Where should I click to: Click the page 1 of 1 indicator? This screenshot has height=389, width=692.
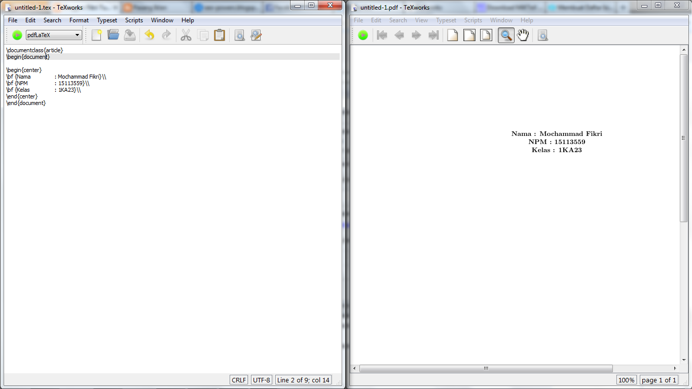[659, 379]
